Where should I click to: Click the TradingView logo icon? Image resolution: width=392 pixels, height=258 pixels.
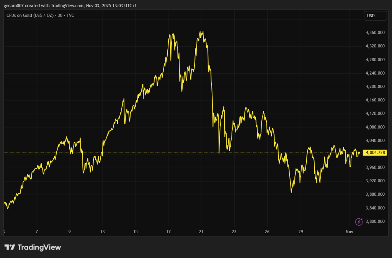click(10, 247)
